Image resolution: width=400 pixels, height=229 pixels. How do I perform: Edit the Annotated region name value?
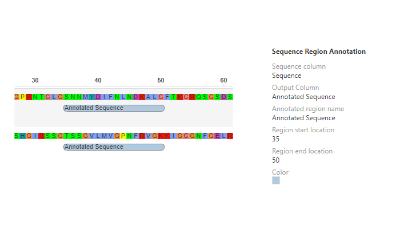pos(303,118)
